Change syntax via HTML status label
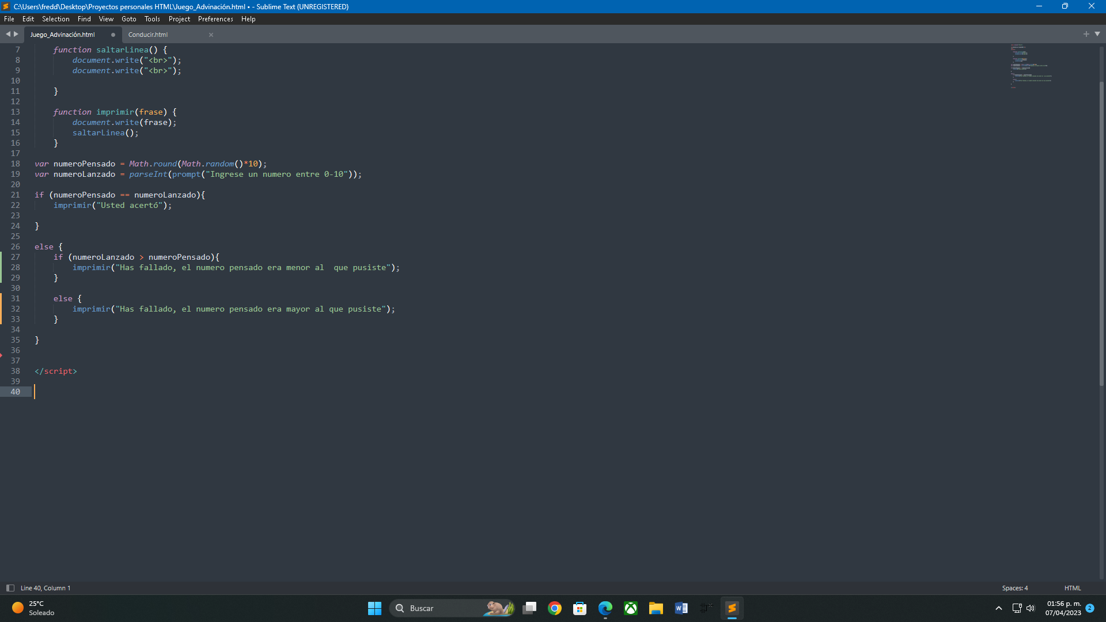Viewport: 1106px width, 622px height. tap(1073, 588)
